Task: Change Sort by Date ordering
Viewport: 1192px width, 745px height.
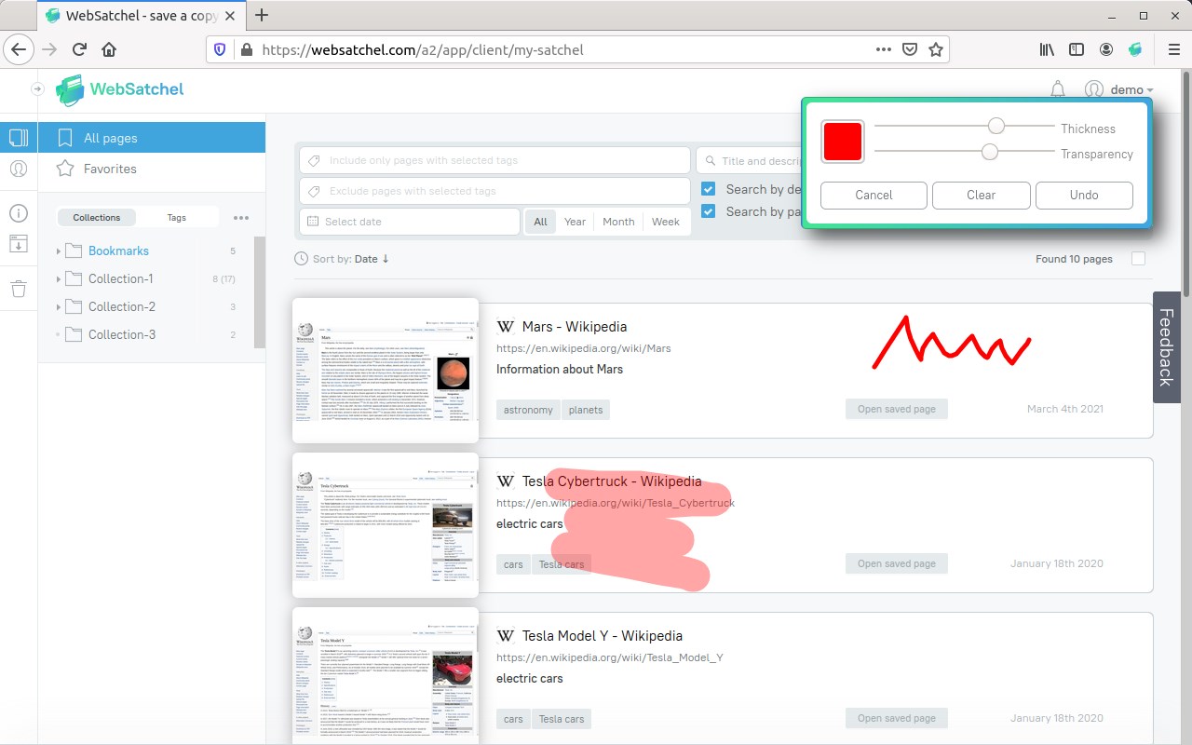Action: [372, 259]
